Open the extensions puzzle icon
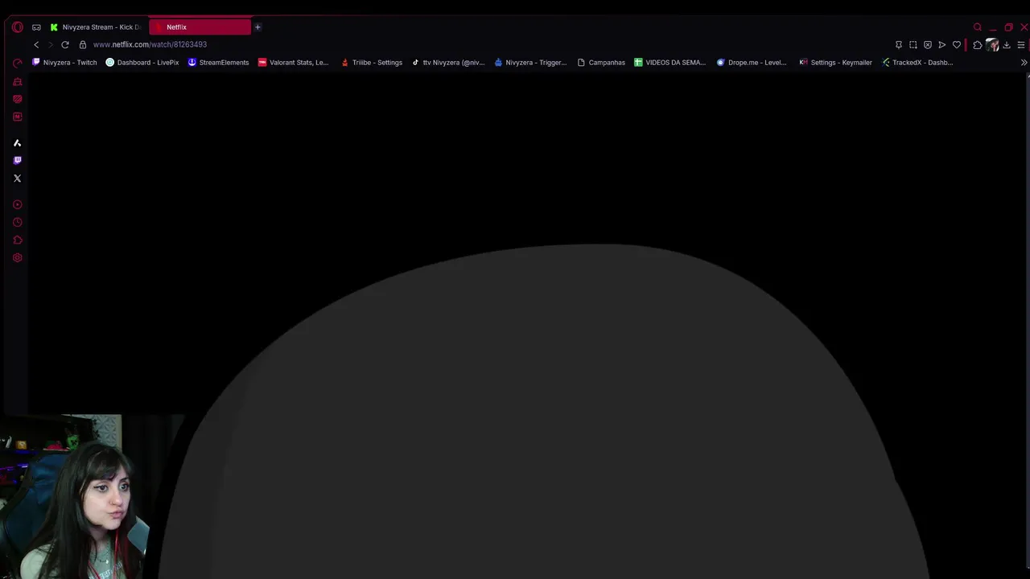1030x579 pixels. (978, 45)
